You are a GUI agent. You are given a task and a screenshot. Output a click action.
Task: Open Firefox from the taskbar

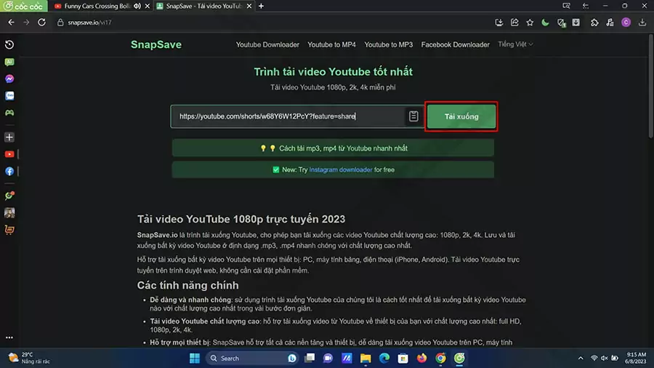click(x=421, y=358)
